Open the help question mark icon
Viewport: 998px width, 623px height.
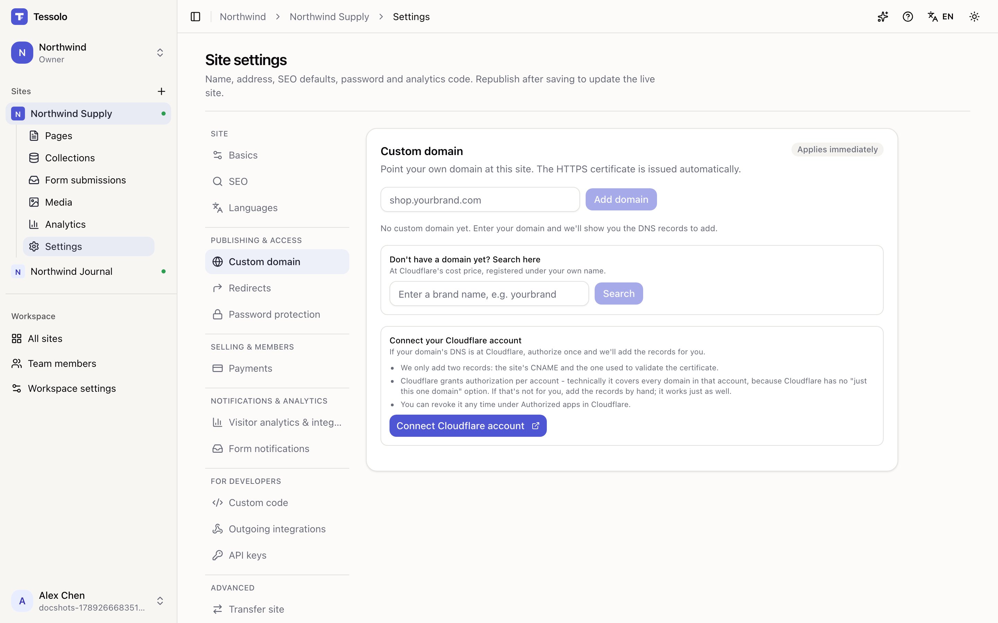pos(907,17)
